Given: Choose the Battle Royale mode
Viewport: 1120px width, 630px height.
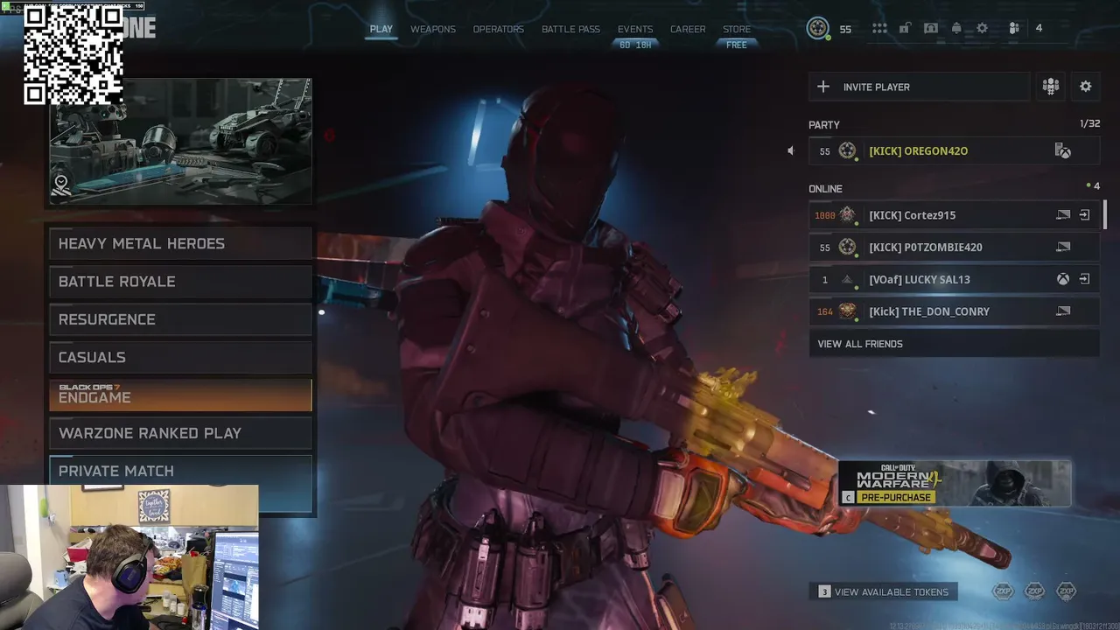Looking at the screenshot, I should pos(180,282).
